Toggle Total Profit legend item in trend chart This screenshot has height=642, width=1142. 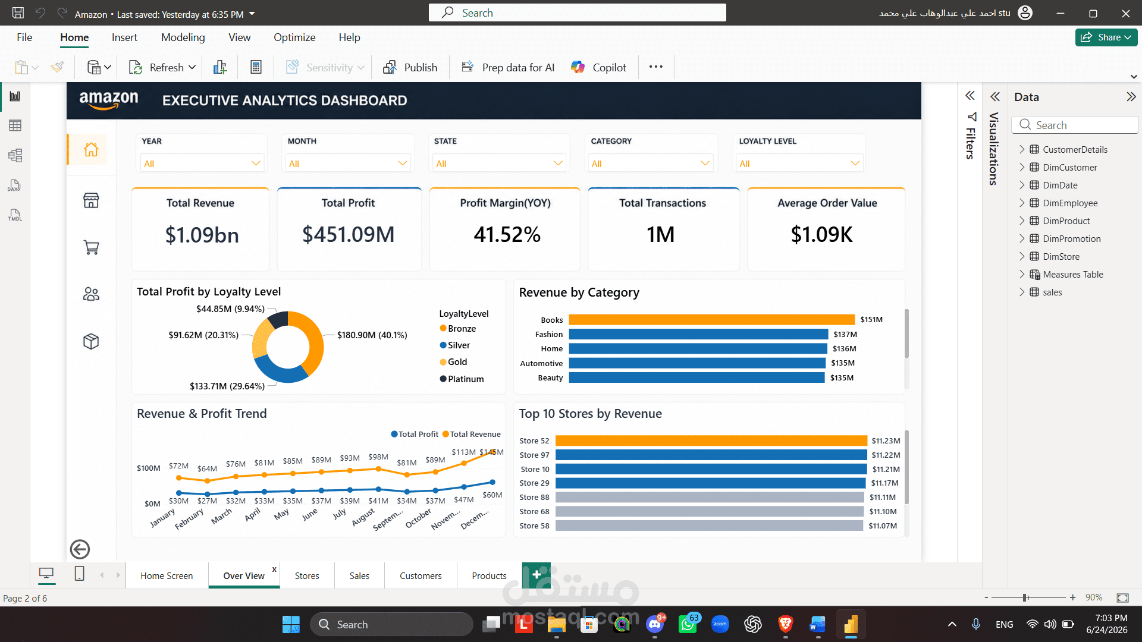point(415,435)
